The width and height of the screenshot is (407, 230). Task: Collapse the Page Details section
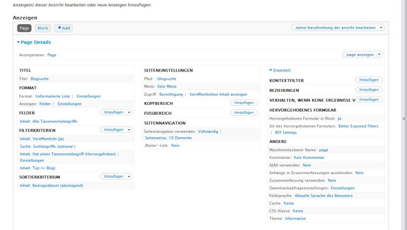[34, 42]
